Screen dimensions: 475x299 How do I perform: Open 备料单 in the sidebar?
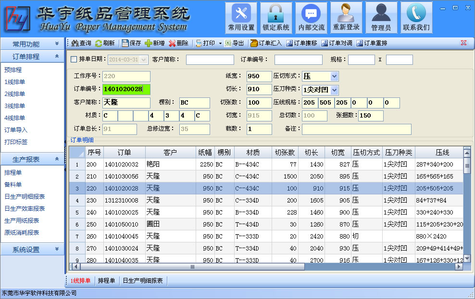13,184
